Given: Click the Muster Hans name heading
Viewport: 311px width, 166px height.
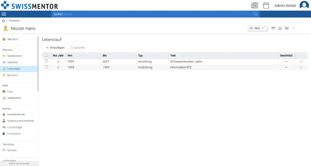Looking at the screenshot, I should click(23, 29).
